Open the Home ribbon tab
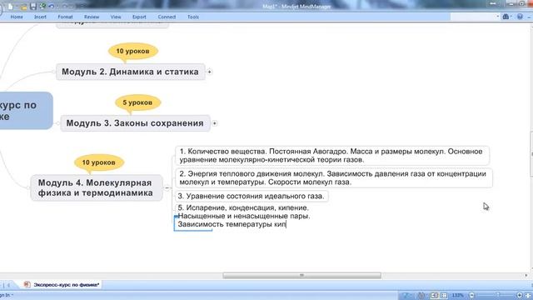533x300 pixels. [17, 17]
